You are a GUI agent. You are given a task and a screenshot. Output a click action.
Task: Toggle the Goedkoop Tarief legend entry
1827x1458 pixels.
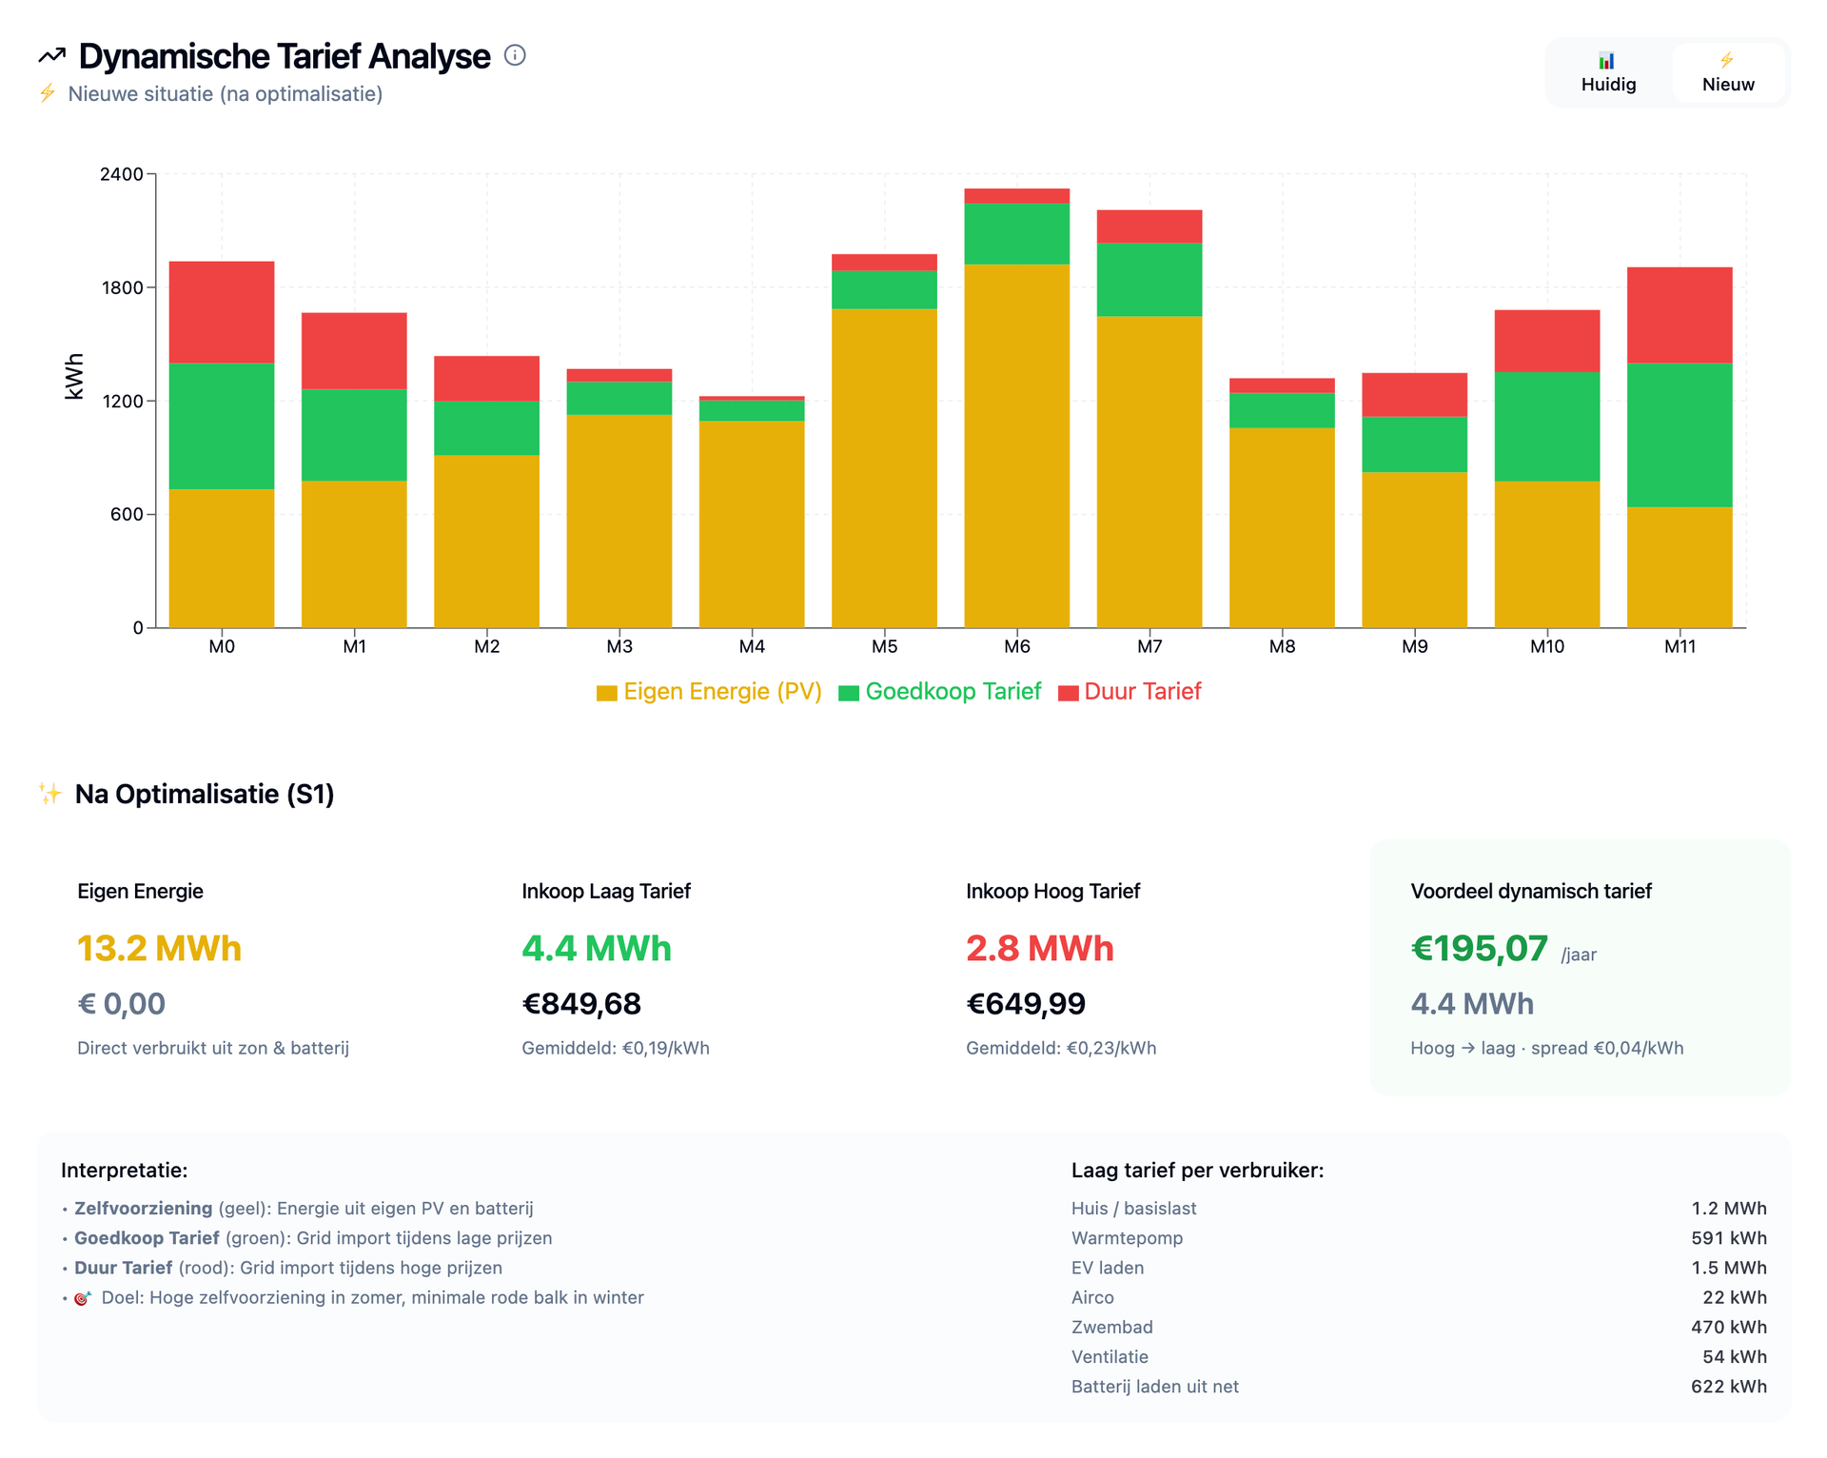click(940, 692)
